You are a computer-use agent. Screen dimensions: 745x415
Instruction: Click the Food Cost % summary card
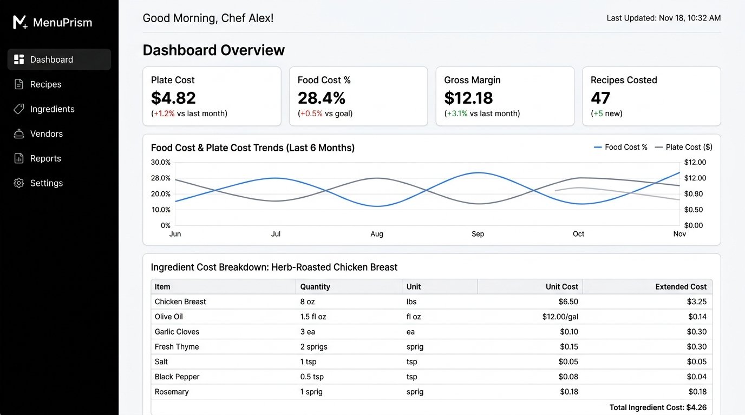tap(358, 96)
